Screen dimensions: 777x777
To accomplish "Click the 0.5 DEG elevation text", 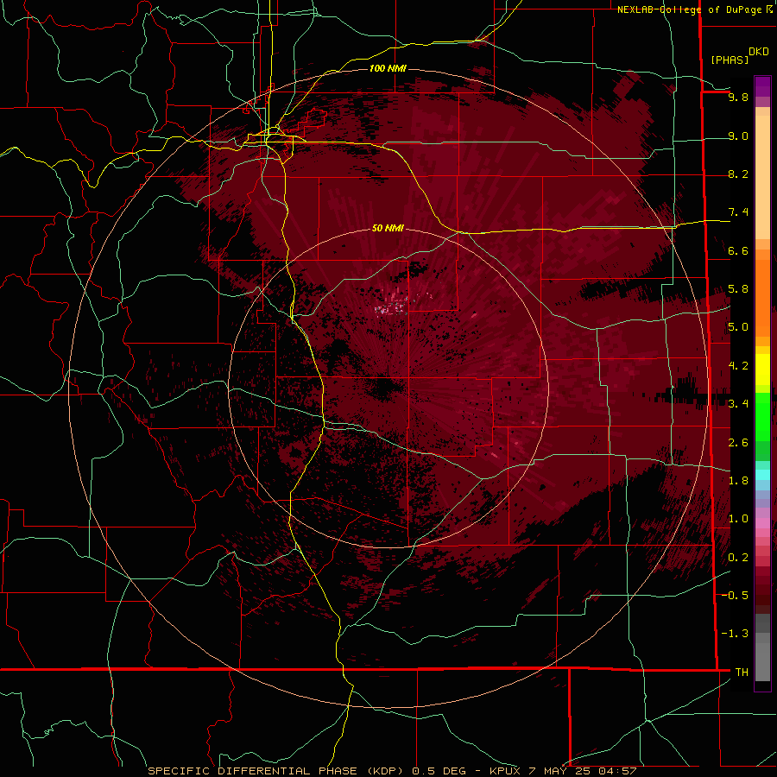I will click(439, 771).
